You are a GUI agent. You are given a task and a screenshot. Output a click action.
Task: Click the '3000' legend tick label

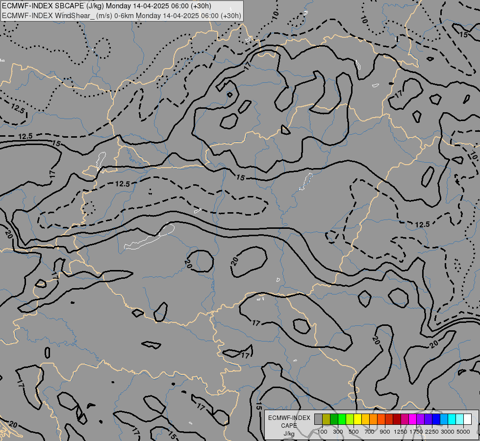tap(448, 432)
